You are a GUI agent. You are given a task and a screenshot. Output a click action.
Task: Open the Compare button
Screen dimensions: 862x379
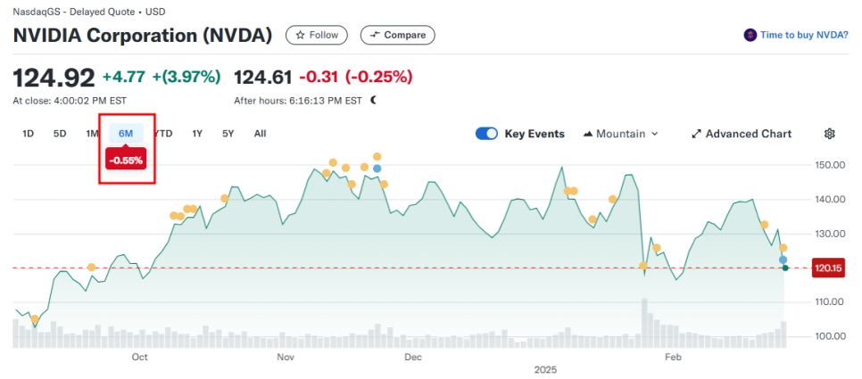click(x=397, y=35)
